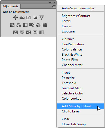
Task: Click the Channel Mixer circles icon
Action: pyautogui.click(x=38, y=25)
